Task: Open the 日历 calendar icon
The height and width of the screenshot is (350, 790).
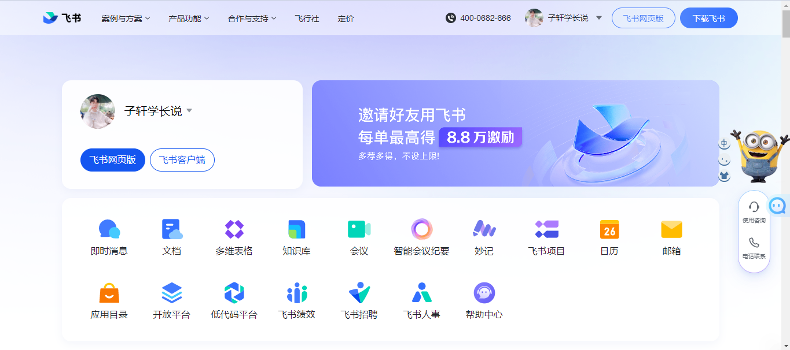Action: coord(609,229)
